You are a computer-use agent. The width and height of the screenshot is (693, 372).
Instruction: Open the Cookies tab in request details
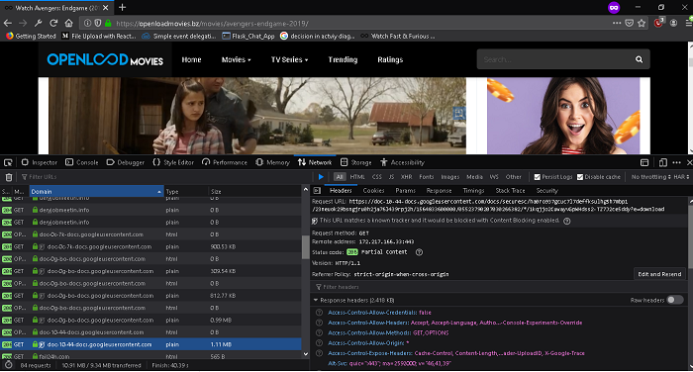[x=373, y=190]
